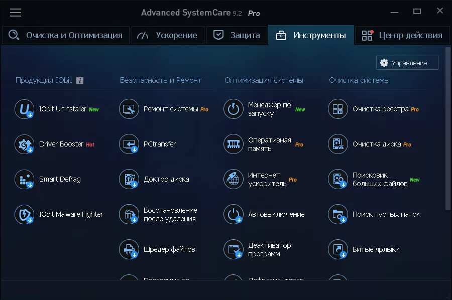
Task: Open the Ускорение tab
Action: pyautogui.click(x=168, y=35)
